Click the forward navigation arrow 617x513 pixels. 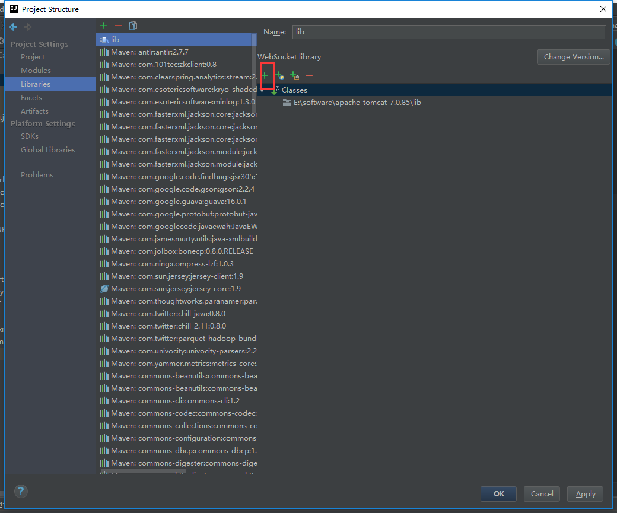tap(28, 27)
